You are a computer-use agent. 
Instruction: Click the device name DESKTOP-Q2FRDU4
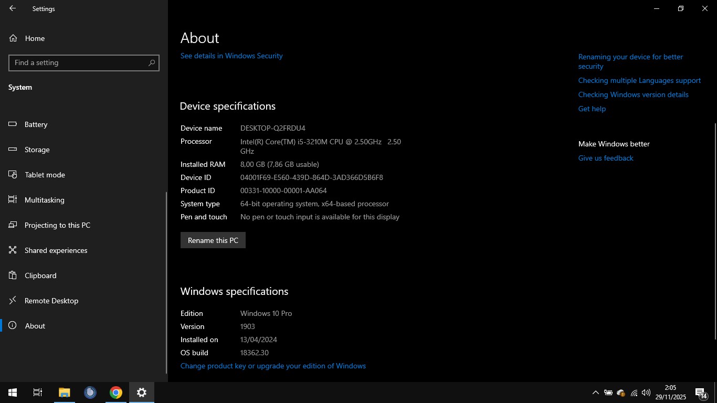pos(273,128)
